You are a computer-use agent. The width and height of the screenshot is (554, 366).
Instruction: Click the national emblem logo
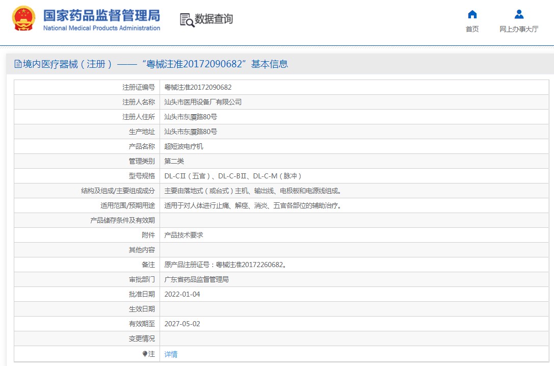(23, 18)
